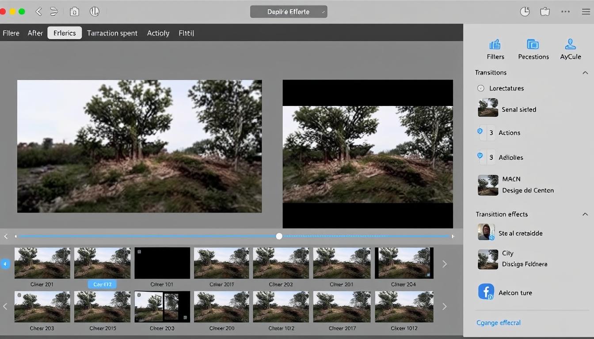The image size is (594, 339).
Task: Click the three-dot more options icon
Action: click(x=565, y=12)
